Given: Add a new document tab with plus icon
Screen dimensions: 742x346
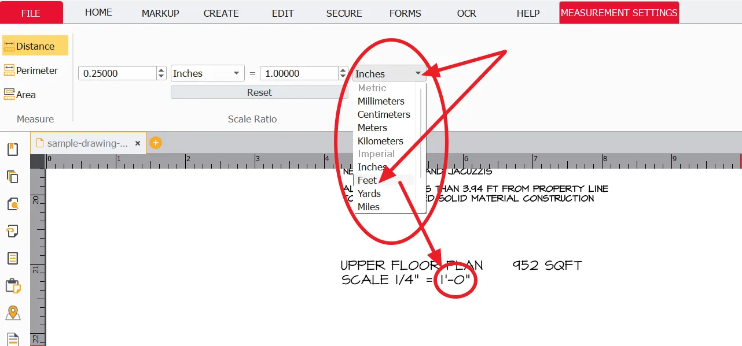Looking at the screenshot, I should point(155,143).
